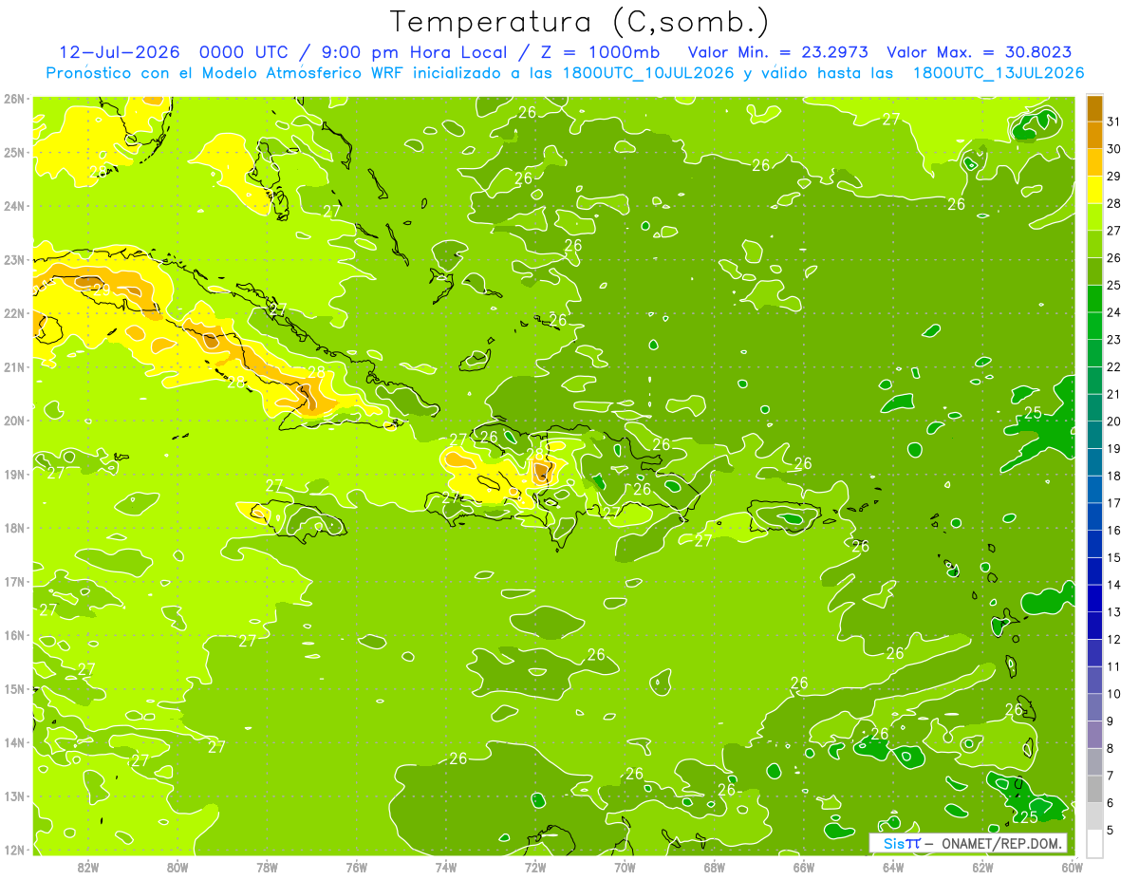The height and width of the screenshot is (880, 1139).
Task: Click the color bar scale label "15"
Action: tap(1113, 557)
